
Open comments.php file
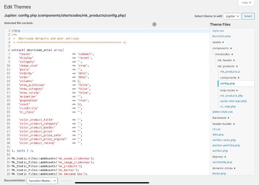coord(222,162)
